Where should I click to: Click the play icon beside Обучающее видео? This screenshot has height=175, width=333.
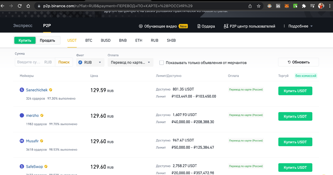pos(141,26)
